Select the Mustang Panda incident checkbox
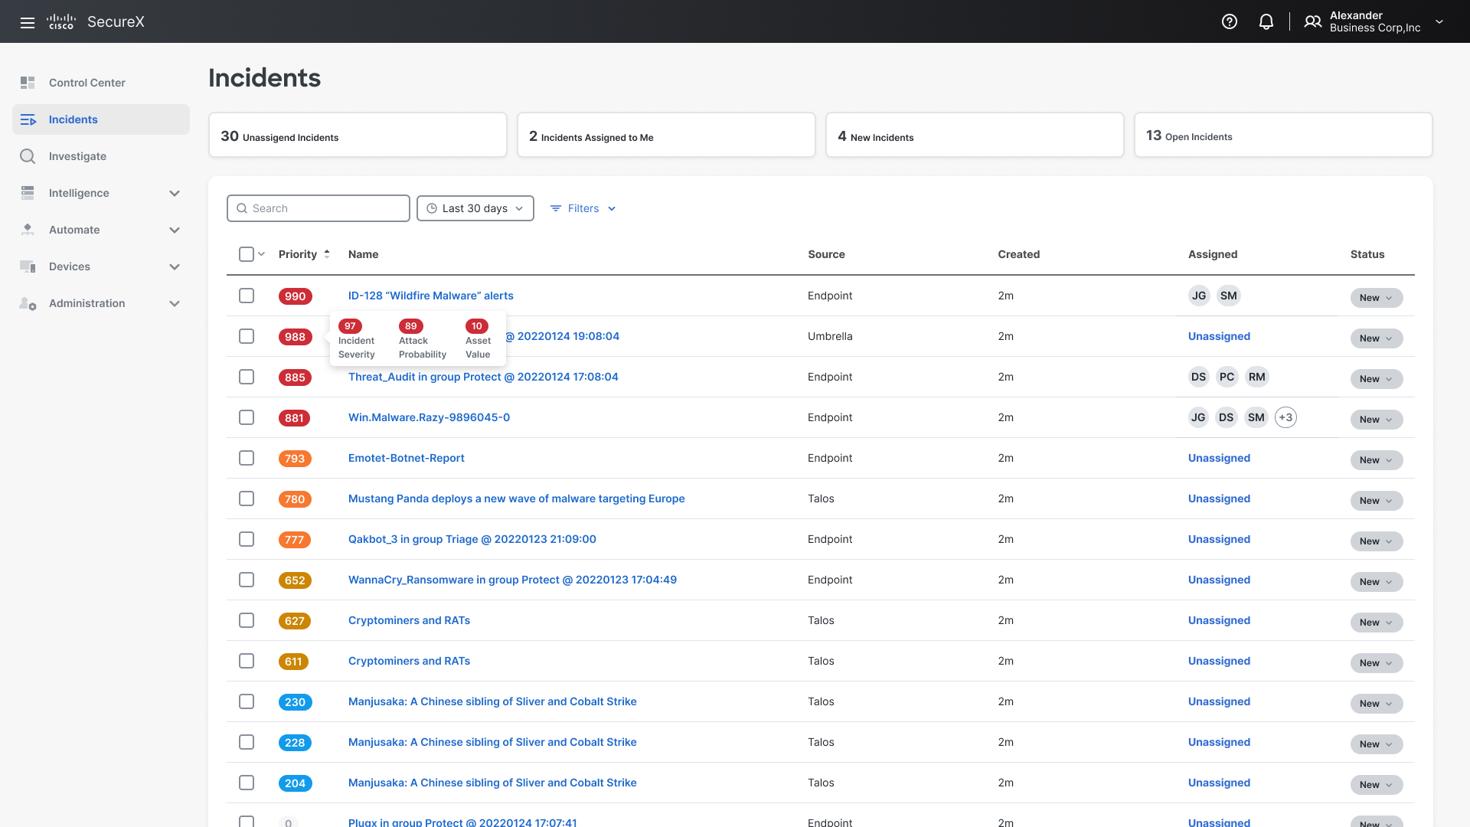This screenshot has width=1470, height=827. 247,498
